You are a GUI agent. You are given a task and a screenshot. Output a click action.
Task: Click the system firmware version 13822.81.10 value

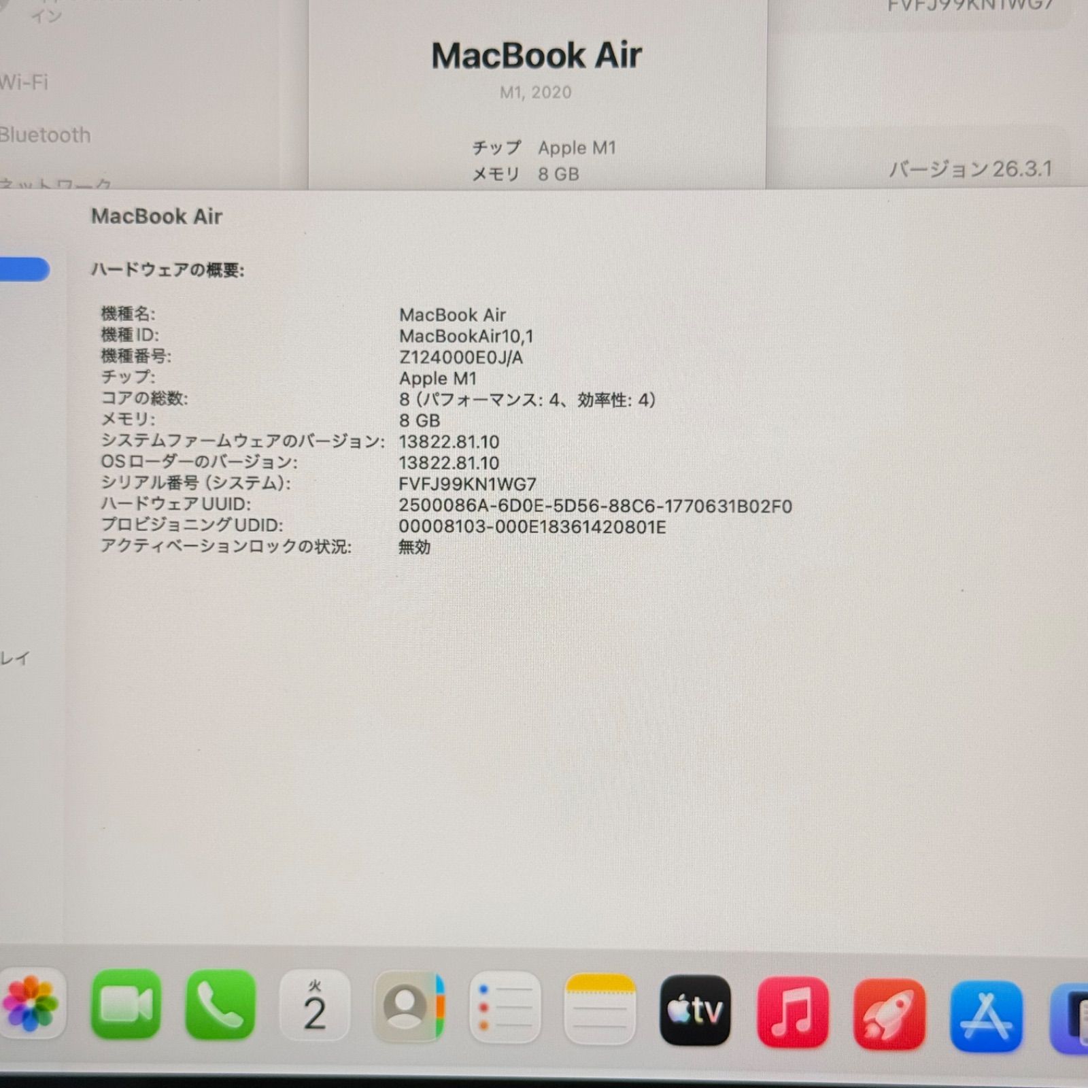[x=449, y=442]
